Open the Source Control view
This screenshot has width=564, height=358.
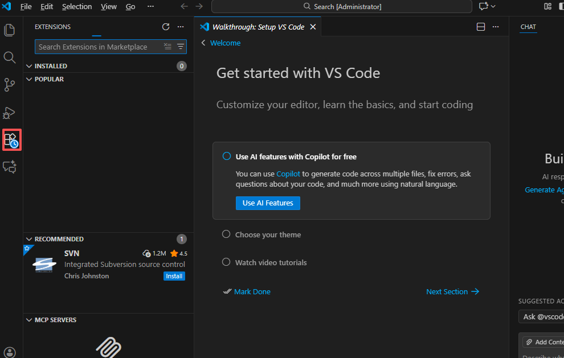point(9,85)
